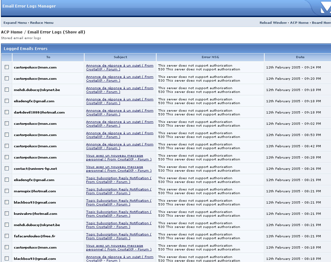Click ACP Home in the breadcrumb
Image resolution: width=331 pixels, height=262 pixels.
click(x=12, y=32)
